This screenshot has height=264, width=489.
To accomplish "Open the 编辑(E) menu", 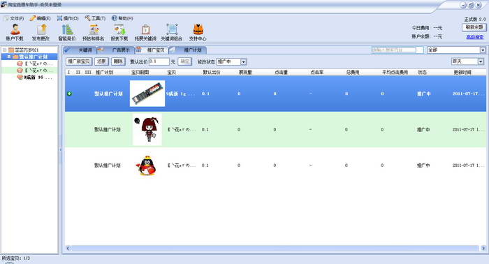I will point(41,18).
